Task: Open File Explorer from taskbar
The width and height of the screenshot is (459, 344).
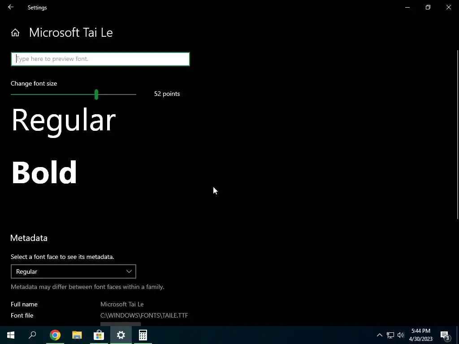Action: [77, 335]
